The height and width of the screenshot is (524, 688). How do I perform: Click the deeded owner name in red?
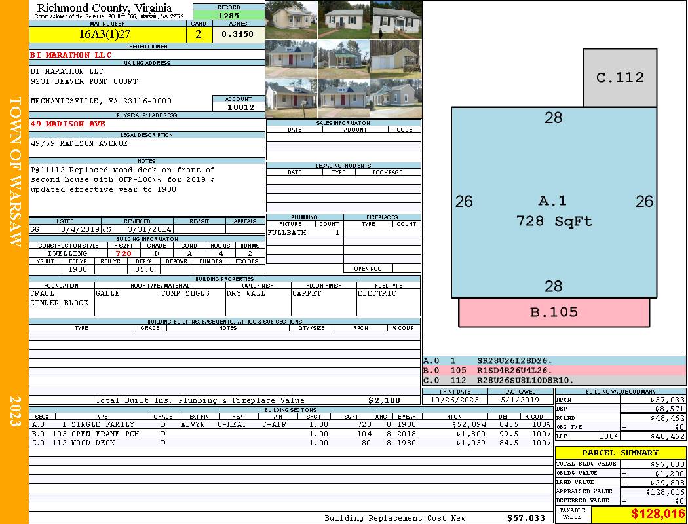pos(71,55)
